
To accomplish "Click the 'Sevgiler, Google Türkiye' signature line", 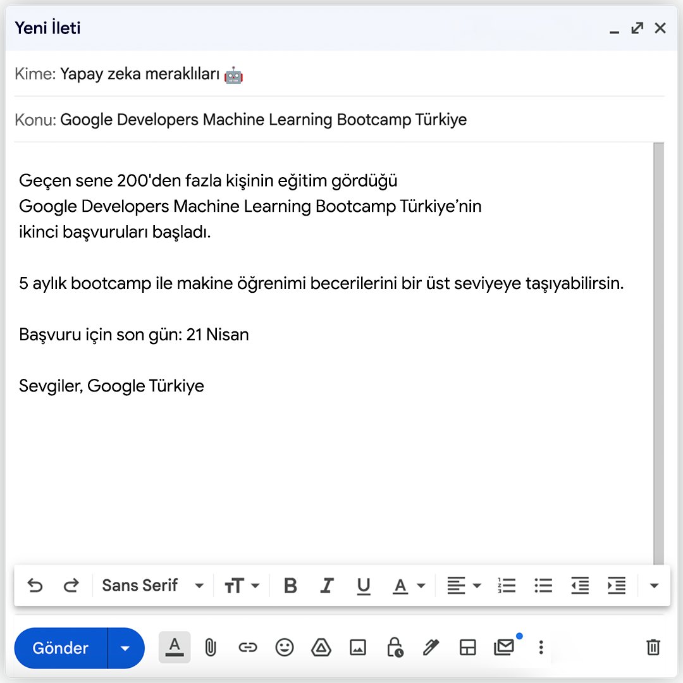I will [x=111, y=386].
